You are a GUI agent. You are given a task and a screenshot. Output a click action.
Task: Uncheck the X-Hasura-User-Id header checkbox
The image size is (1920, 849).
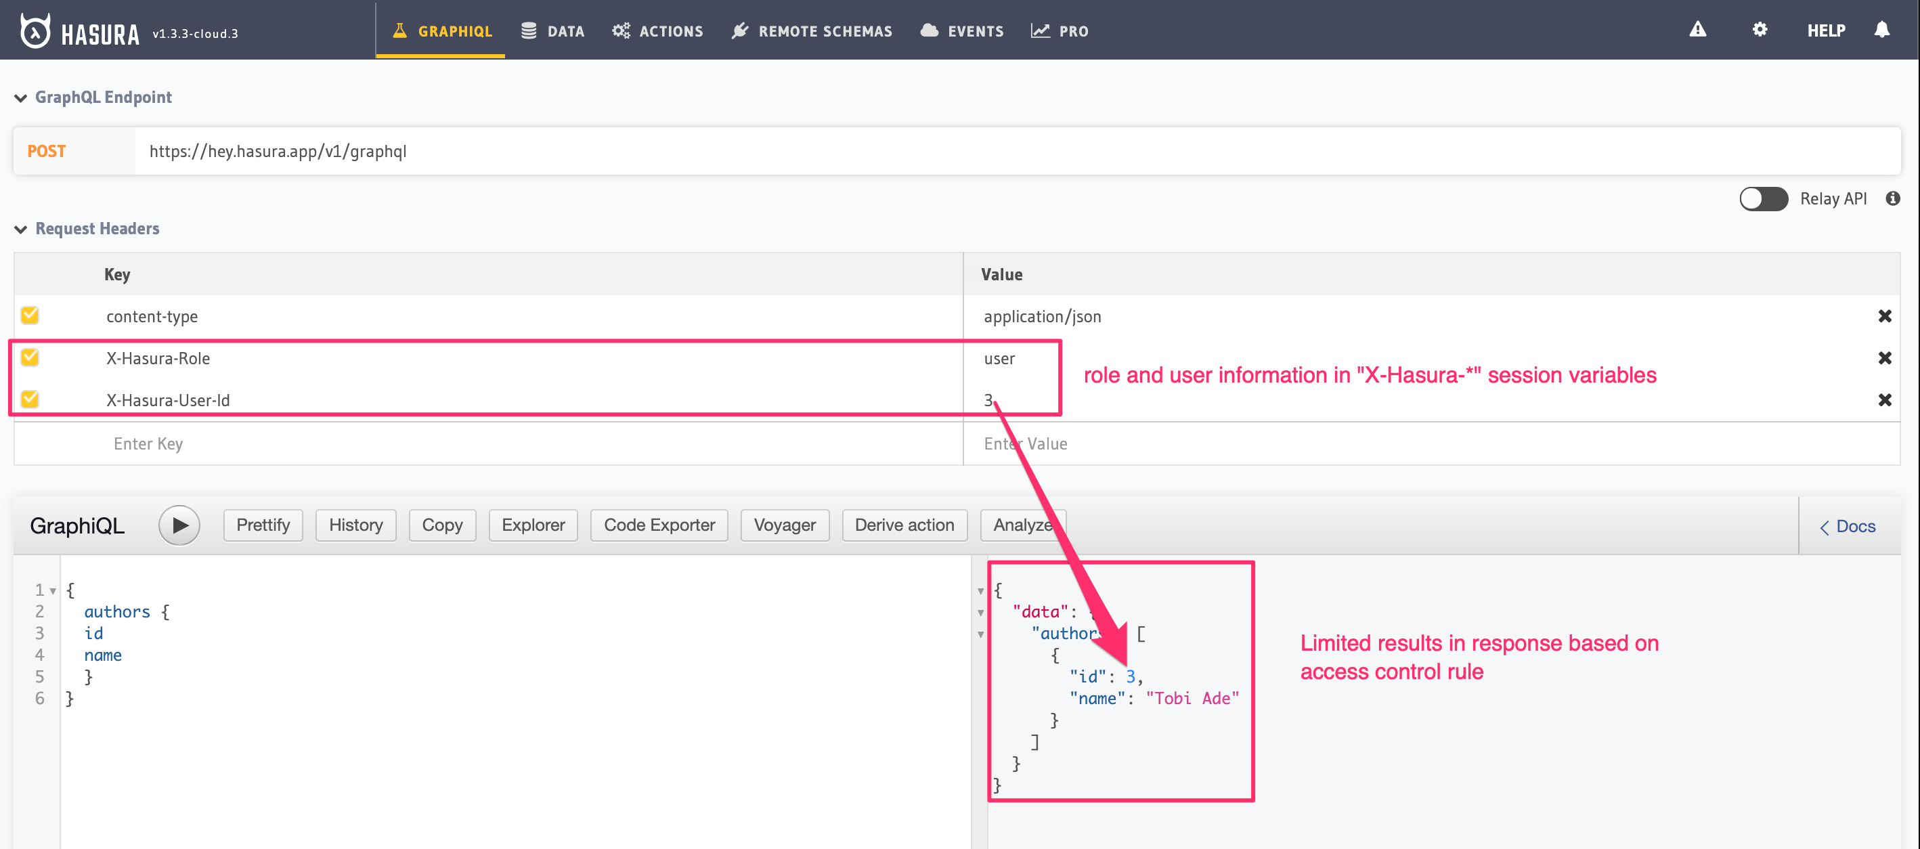point(30,399)
